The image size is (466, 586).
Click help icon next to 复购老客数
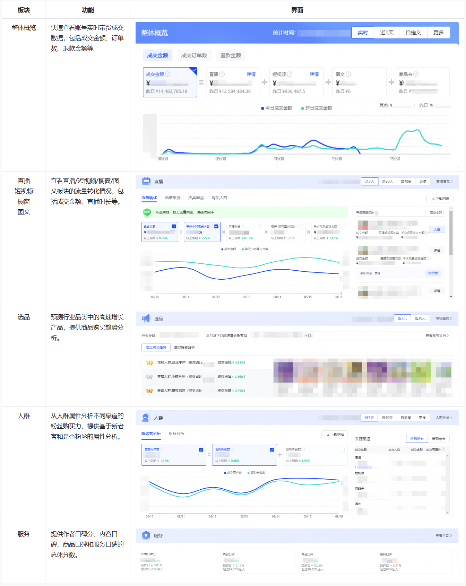click(x=303, y=449)
